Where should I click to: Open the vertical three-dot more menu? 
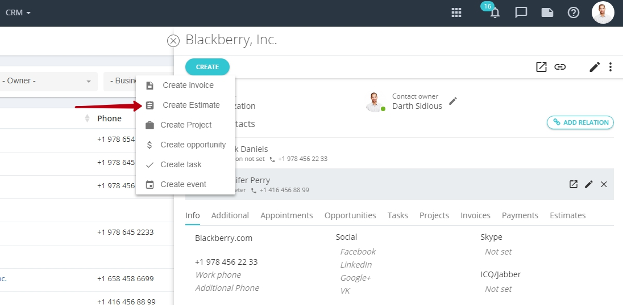610,67
